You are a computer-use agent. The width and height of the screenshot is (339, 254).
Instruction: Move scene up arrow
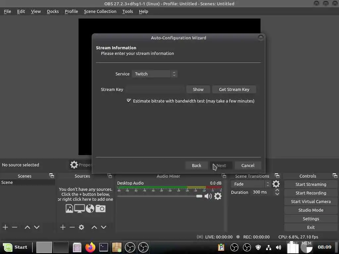[x=27, y=227]
